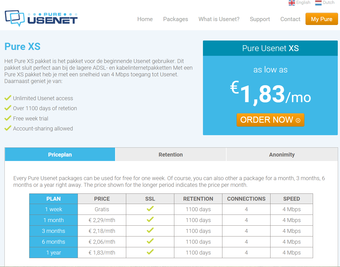The image size is (340, 267).
Task: Select the Priceplan tab
Action: point(60,155)
